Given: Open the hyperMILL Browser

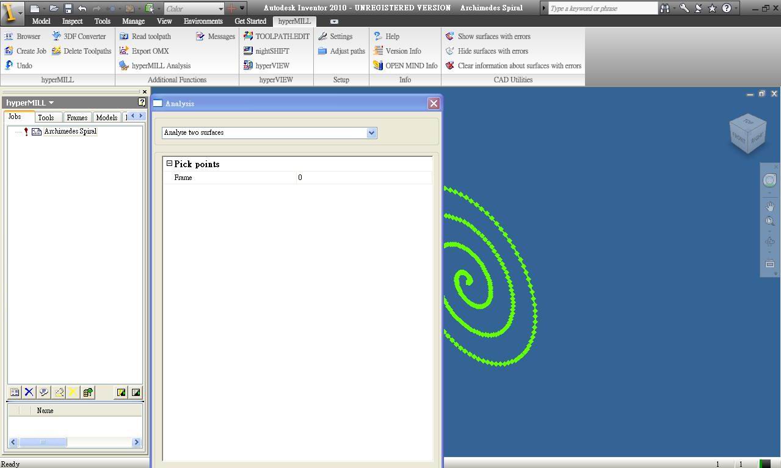Looking at the screenshot, I should click(22, 37).
